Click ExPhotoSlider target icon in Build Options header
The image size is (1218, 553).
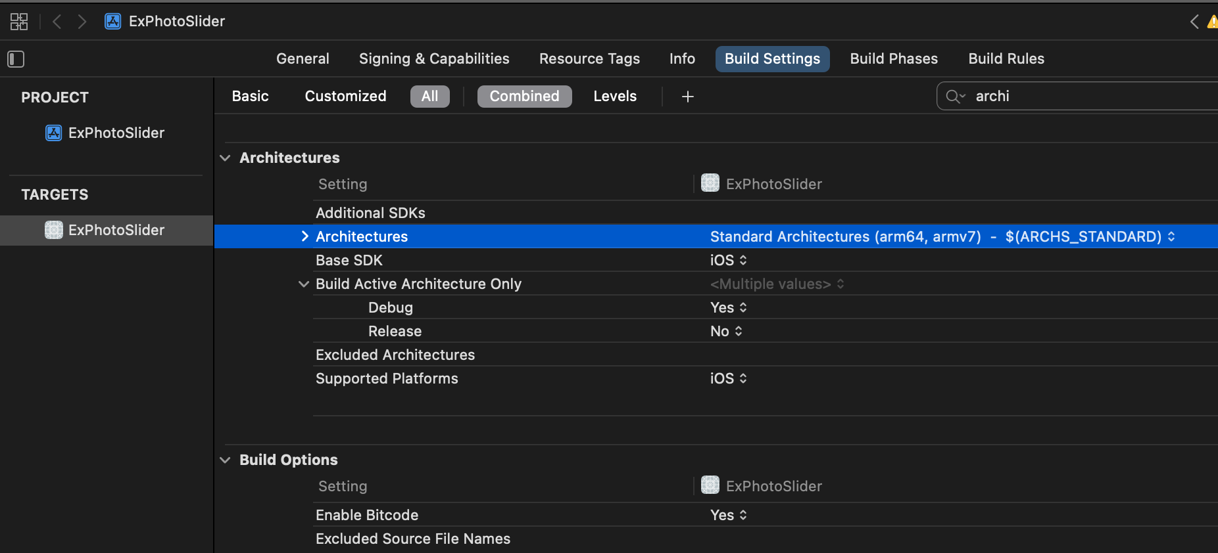(x=710, y=485)
